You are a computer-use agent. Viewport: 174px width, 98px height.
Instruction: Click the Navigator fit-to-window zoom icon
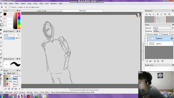click(x=154, y=14)
